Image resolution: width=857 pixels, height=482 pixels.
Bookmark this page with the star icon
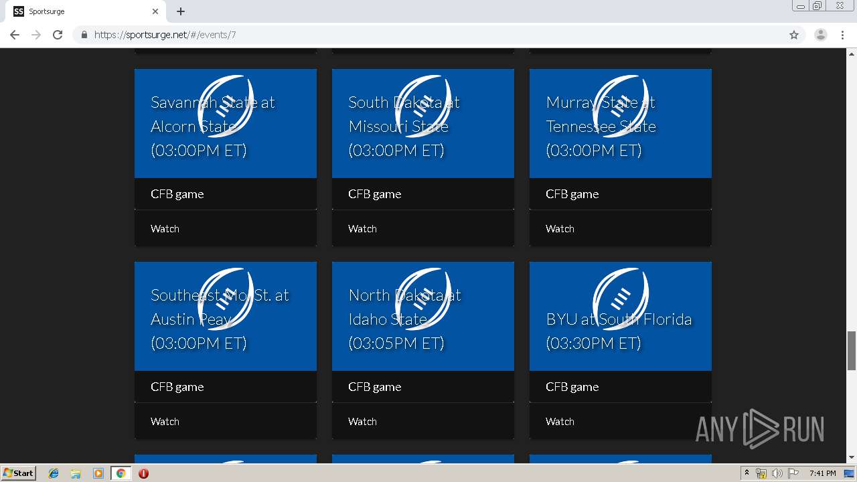point(794,35)
